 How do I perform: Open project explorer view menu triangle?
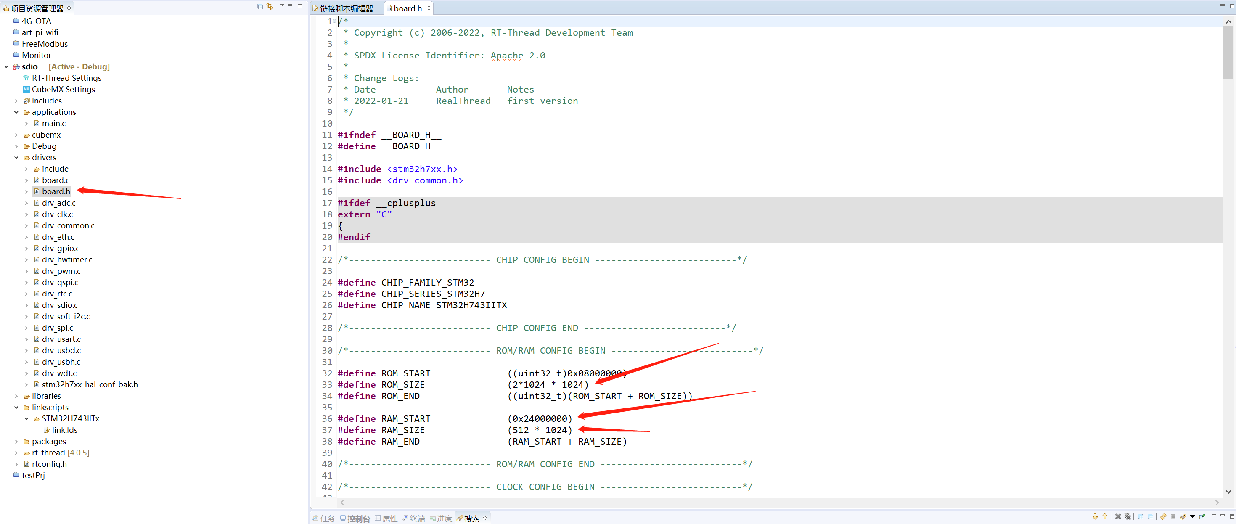pos(282,6)
